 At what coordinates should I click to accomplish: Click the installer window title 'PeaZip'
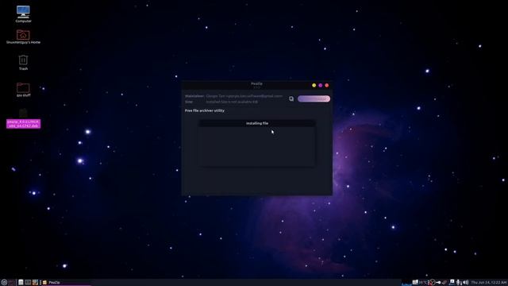pos(256,83)
